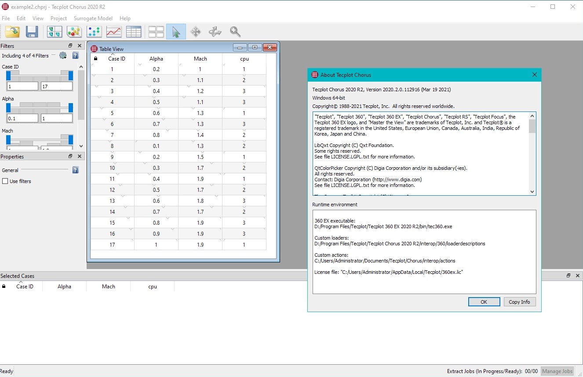583x377 pixels.
Task: Click Mach value 1.8 in row 13
Action: pyautogui.click(x=200, y=201)
